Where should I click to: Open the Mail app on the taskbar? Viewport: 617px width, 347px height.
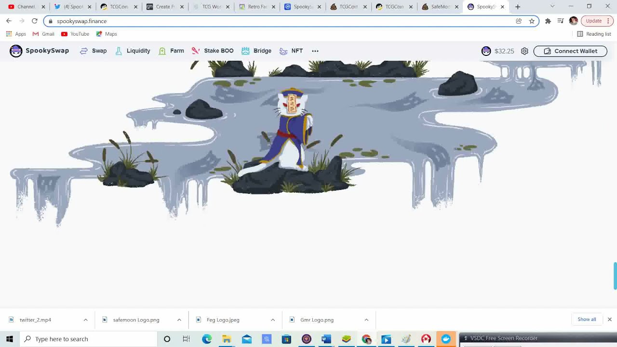pyautogui.click(x=247, y=339)
